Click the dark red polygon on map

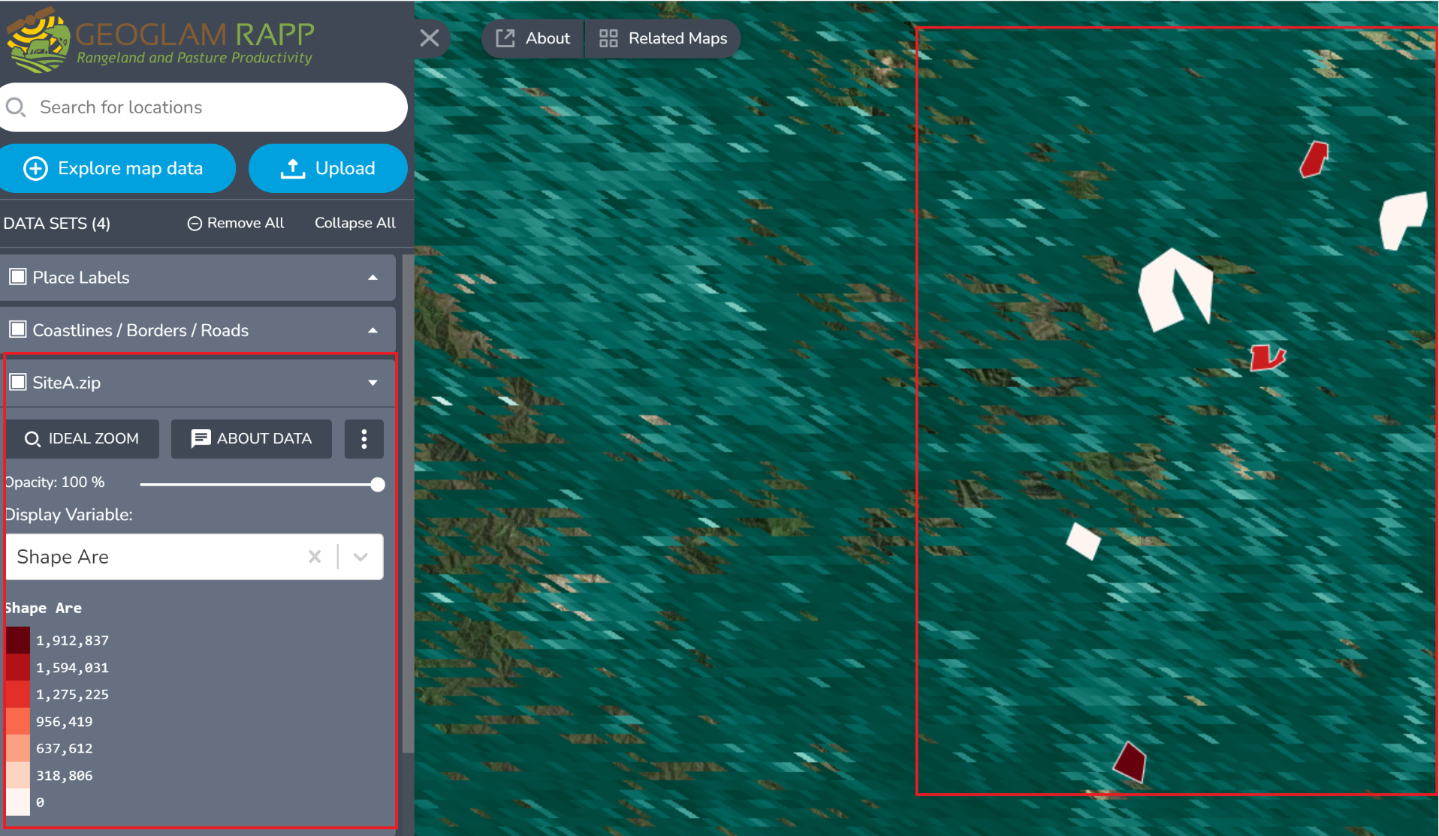click(1130, 762)
